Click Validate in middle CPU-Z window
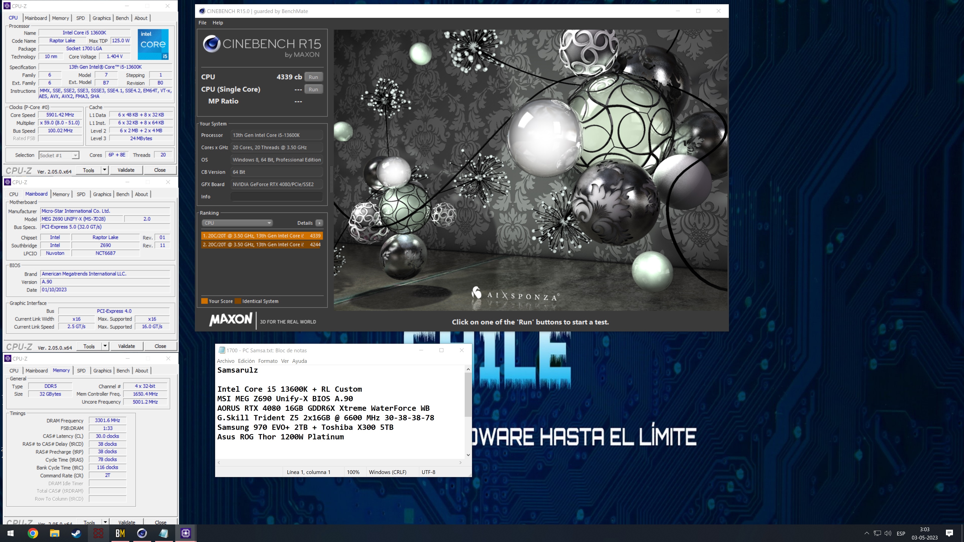This screenshot has width=964, height=542. click(x=127, y=346)
